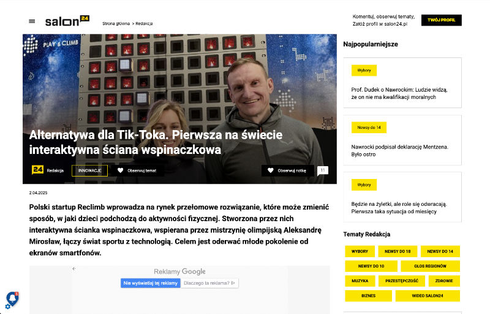The image size is (490, 314).
Task: Select the BIZNES topic tag
Action: click(x=369, y=296)
